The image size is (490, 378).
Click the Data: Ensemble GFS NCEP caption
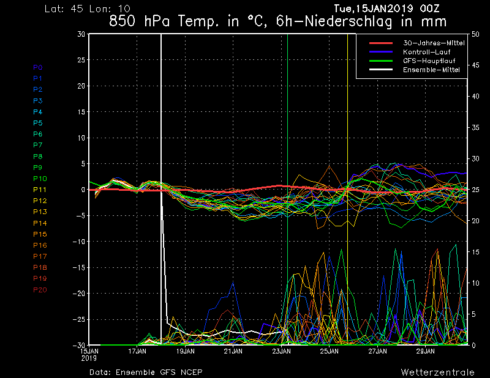coord(146,372)
